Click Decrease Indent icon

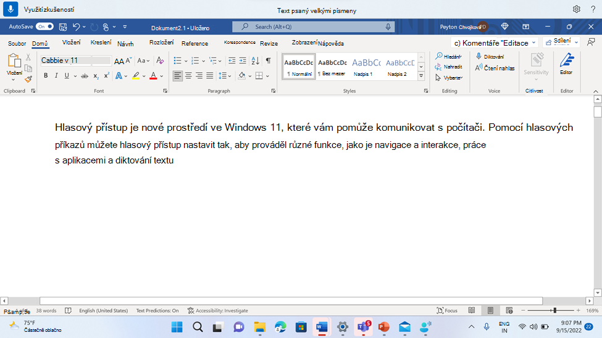[x=232, y=60]
